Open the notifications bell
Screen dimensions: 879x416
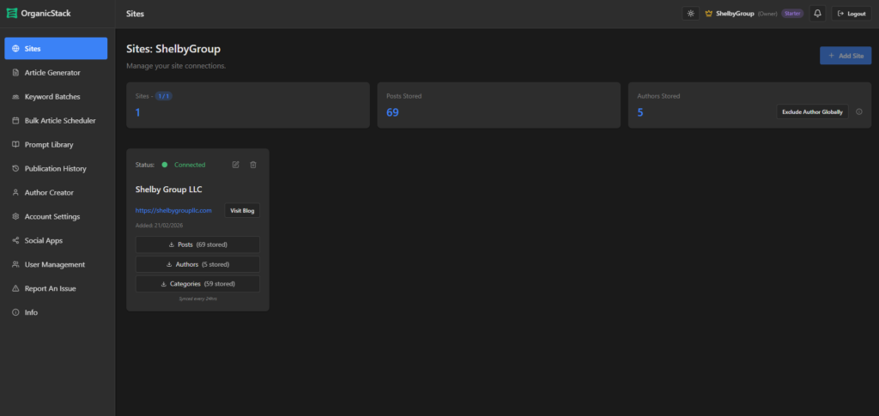[817, 14]
